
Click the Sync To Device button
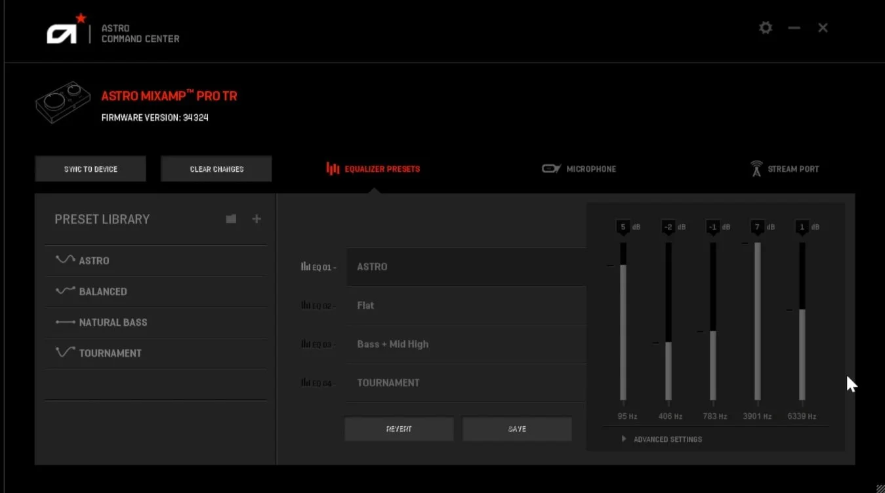91,168
